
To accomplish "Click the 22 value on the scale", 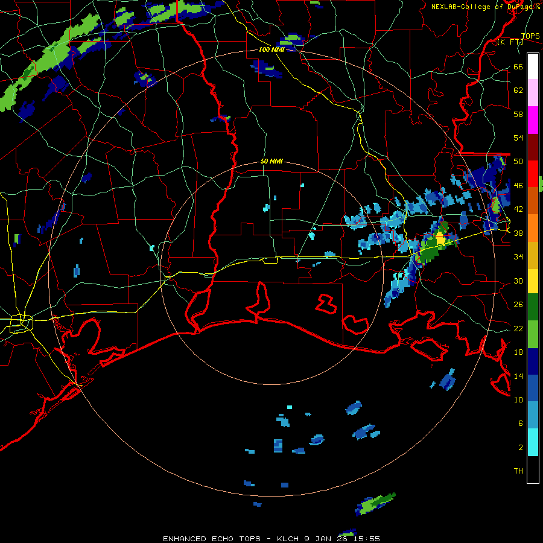I will (518, 328).
